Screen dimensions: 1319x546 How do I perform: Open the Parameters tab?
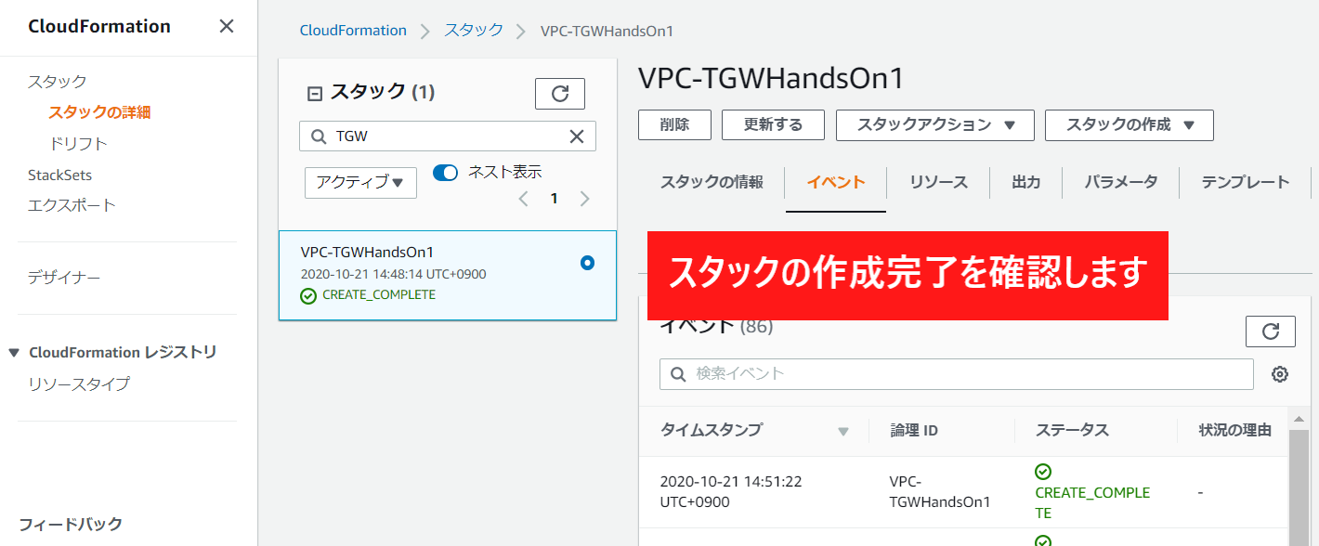pyautogui.click(x=1120, y=182)
